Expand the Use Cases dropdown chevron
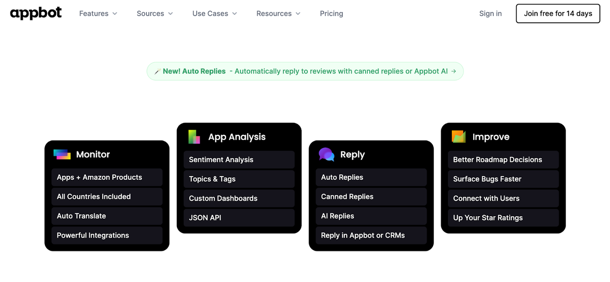Viewport: 610px width, 282px height. pos(234,13)
